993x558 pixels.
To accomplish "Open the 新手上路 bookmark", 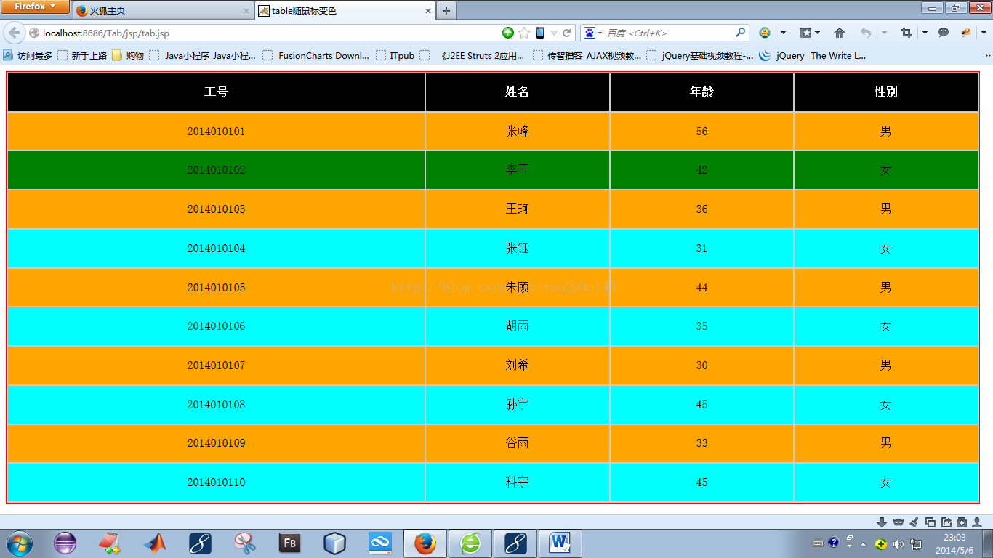I will pyautogui.click(x=82, y=55).
